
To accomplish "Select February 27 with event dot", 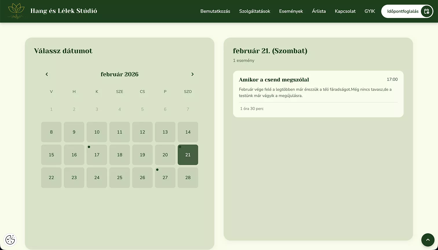I will tap(165, 177).
